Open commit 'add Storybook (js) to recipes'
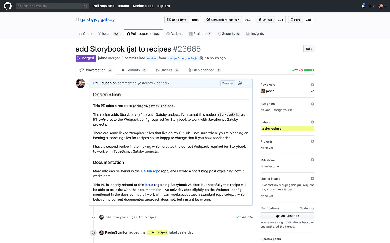Viewport: 390px width, 243px height. point(131,217)
